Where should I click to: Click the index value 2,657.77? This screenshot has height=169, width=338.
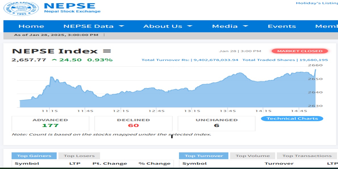(29, 60)
